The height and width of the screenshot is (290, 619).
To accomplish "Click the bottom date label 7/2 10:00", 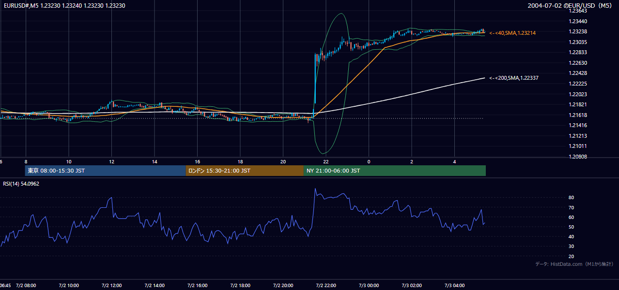I will [x=69, y=285].
